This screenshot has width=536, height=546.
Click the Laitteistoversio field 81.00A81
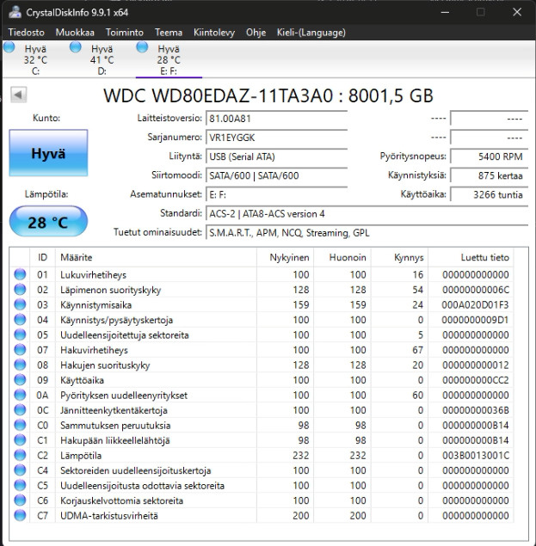[277, 119]
